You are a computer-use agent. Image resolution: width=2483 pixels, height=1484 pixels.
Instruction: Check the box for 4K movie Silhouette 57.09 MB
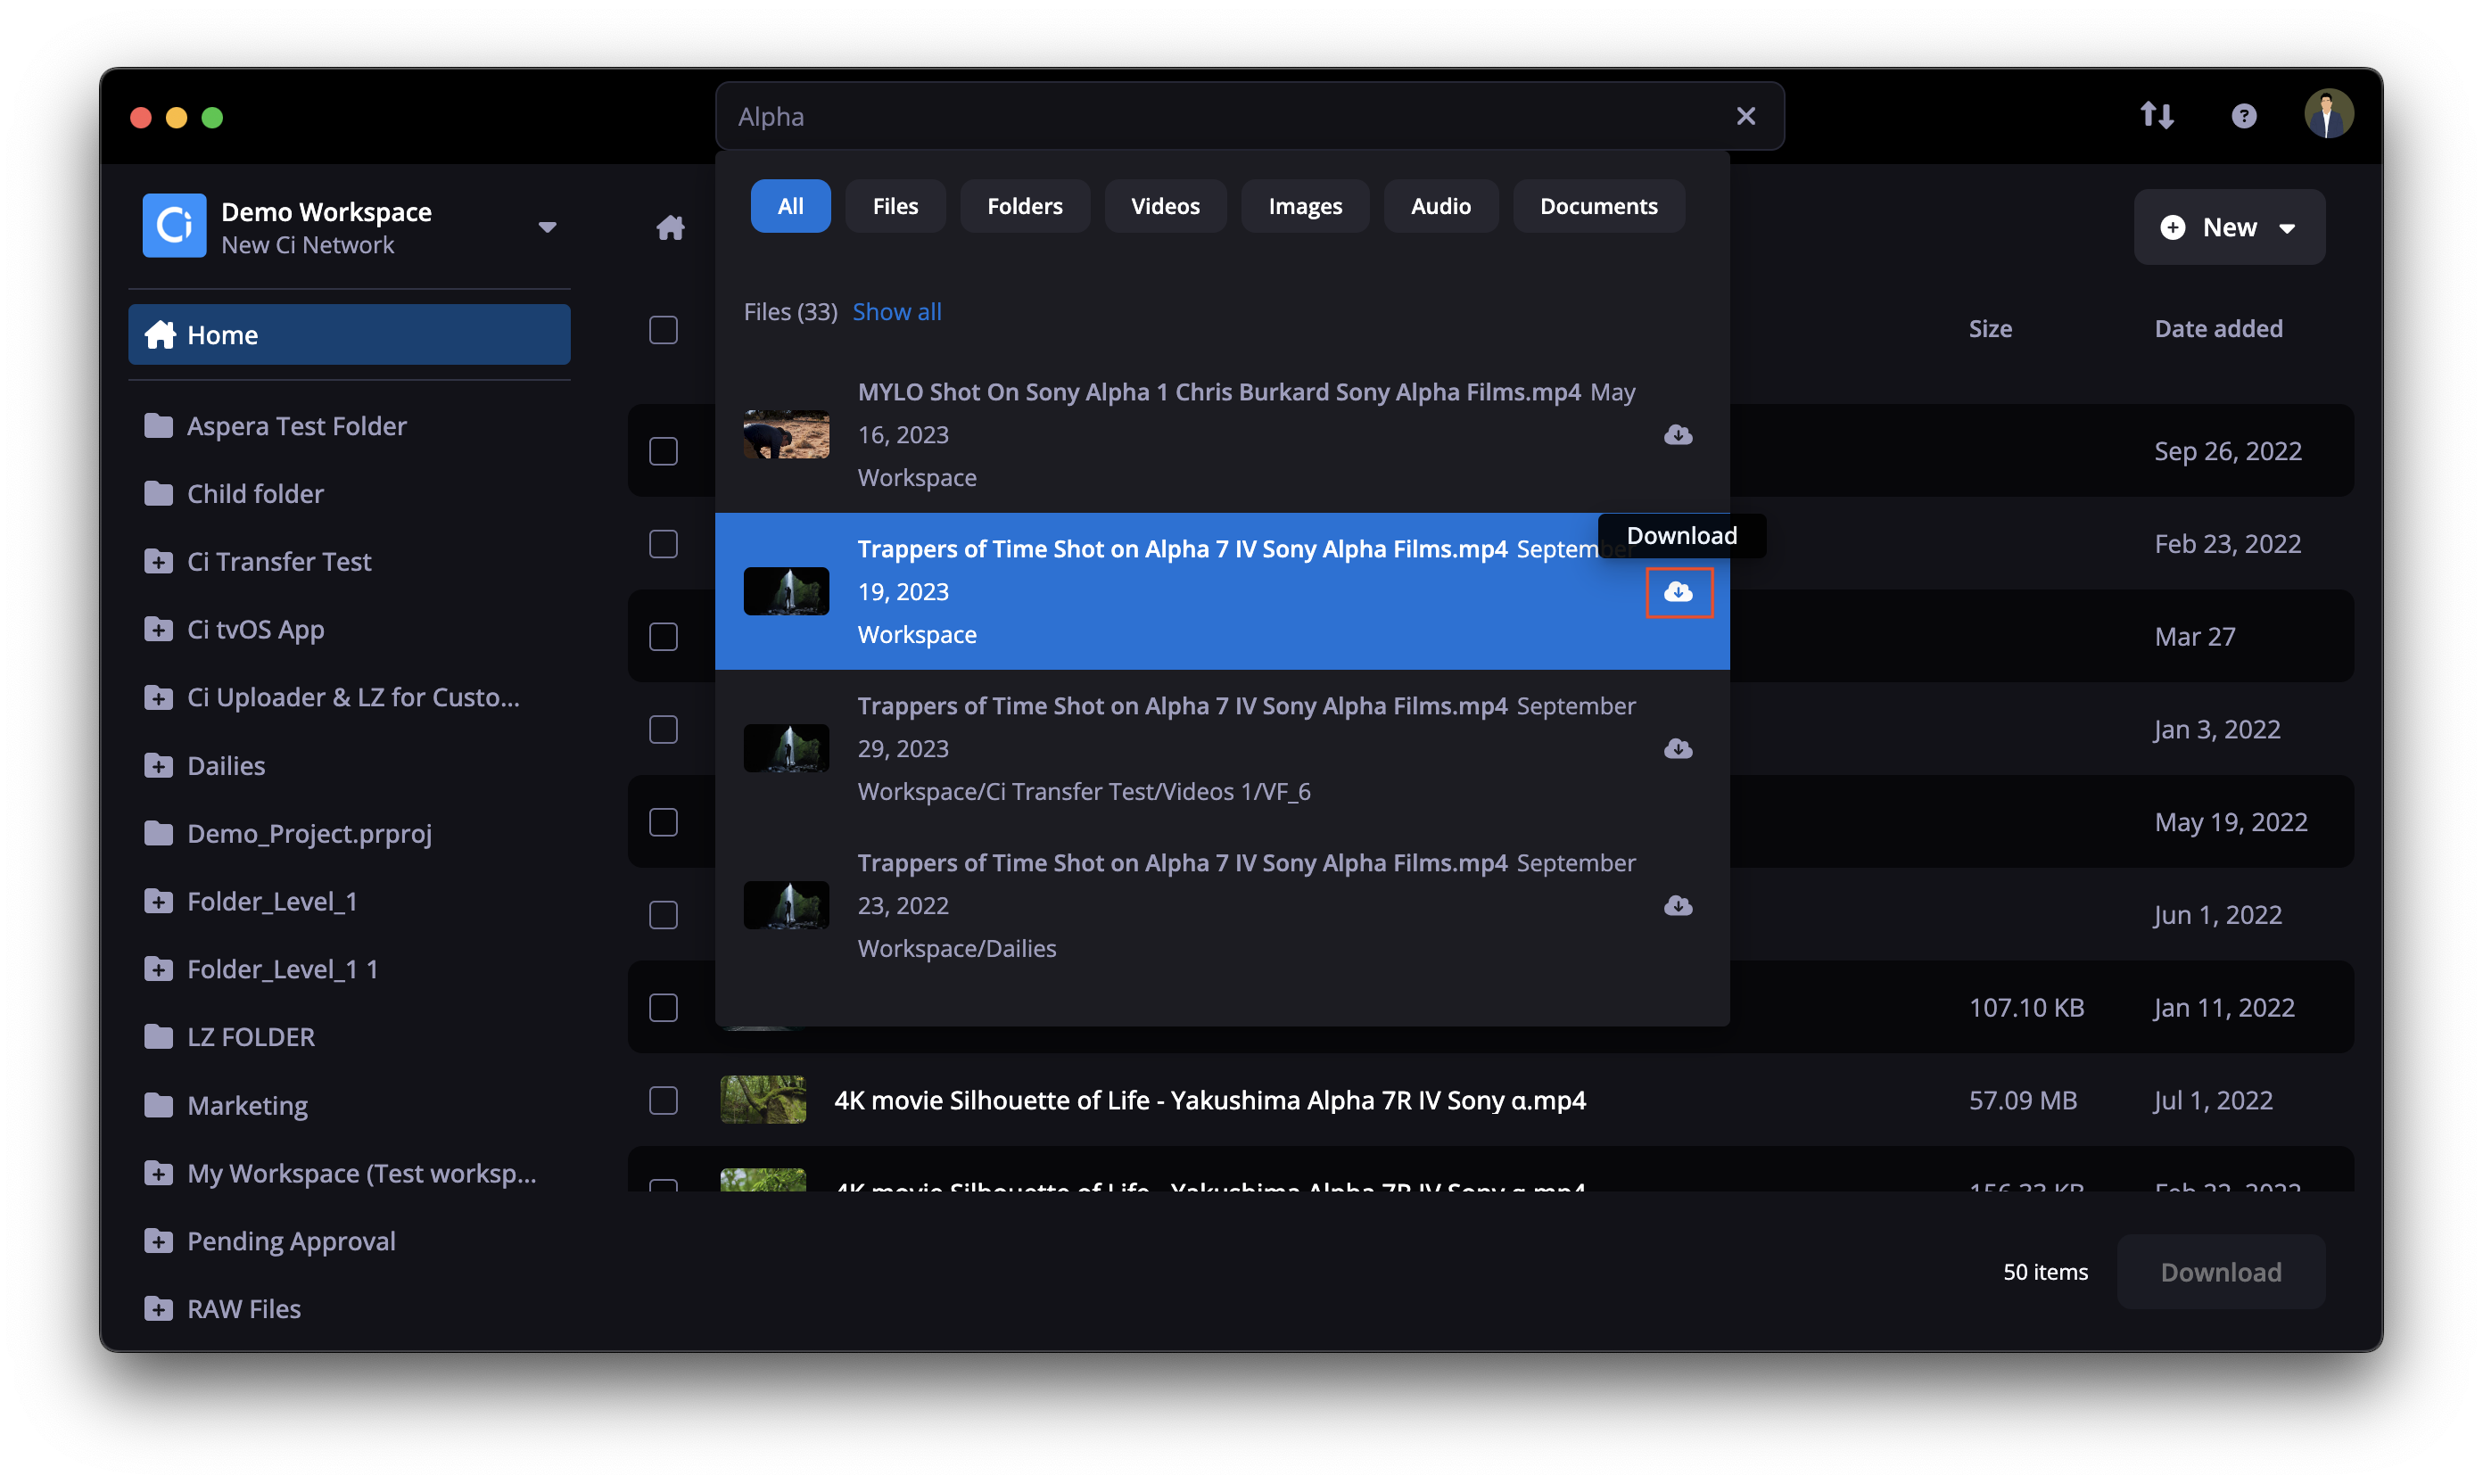pyautogui.click(x=663, y=1101)
